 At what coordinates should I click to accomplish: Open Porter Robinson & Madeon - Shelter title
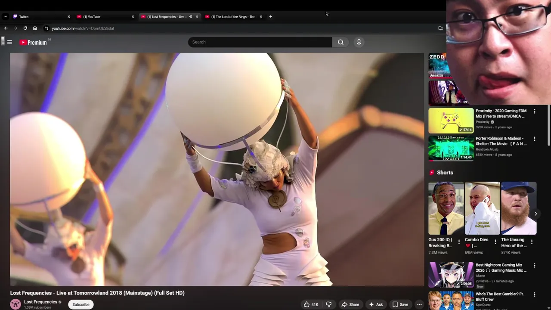[501, 141]
